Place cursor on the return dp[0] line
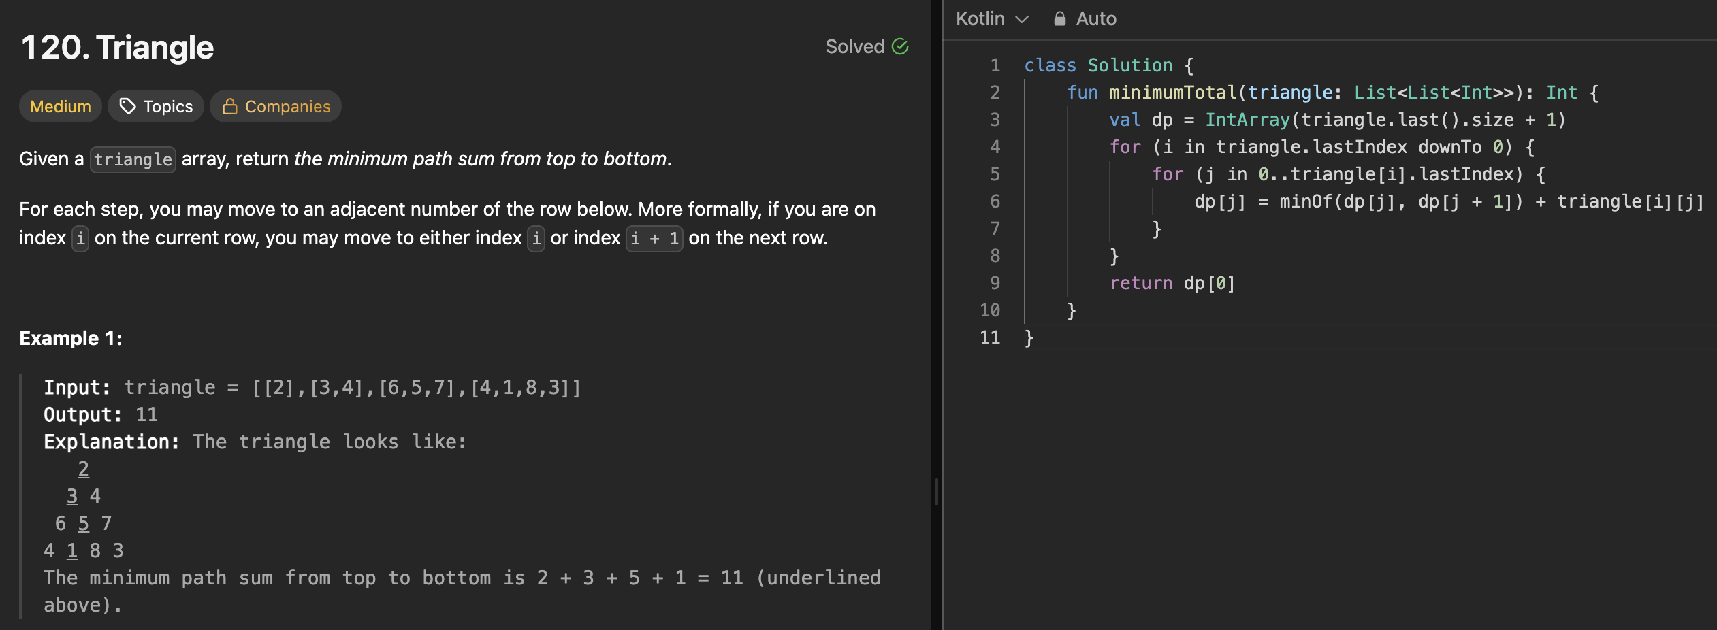 pos(1172,283)
